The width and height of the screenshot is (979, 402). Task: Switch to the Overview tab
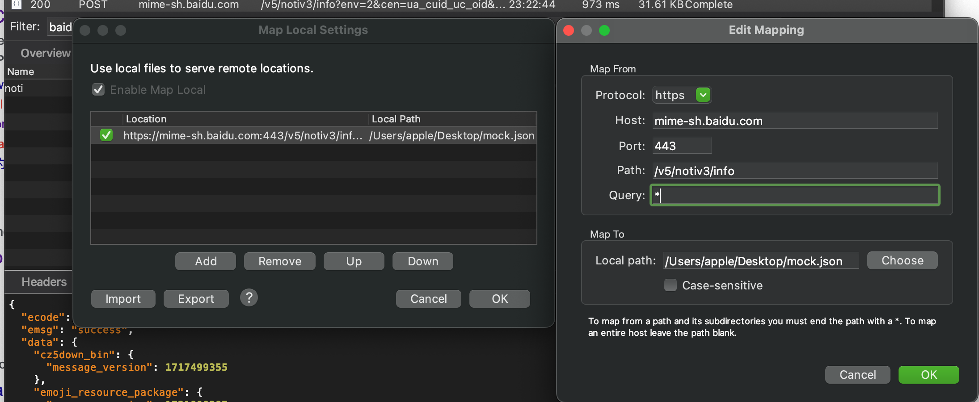coord(45,53)
